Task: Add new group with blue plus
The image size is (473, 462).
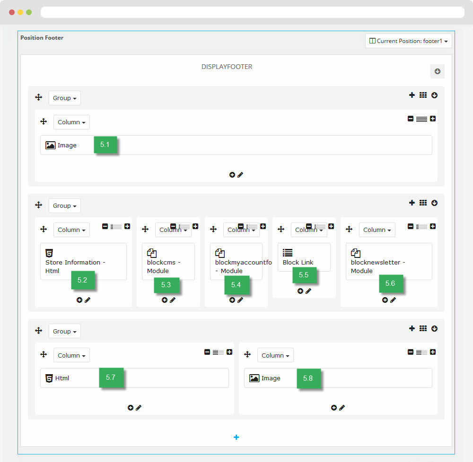Action: point(236,437)
